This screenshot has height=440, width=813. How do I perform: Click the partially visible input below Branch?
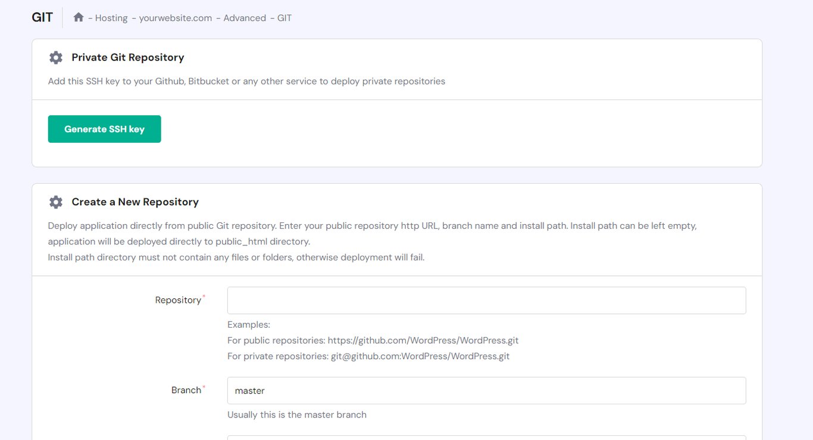tap(486, 437)
